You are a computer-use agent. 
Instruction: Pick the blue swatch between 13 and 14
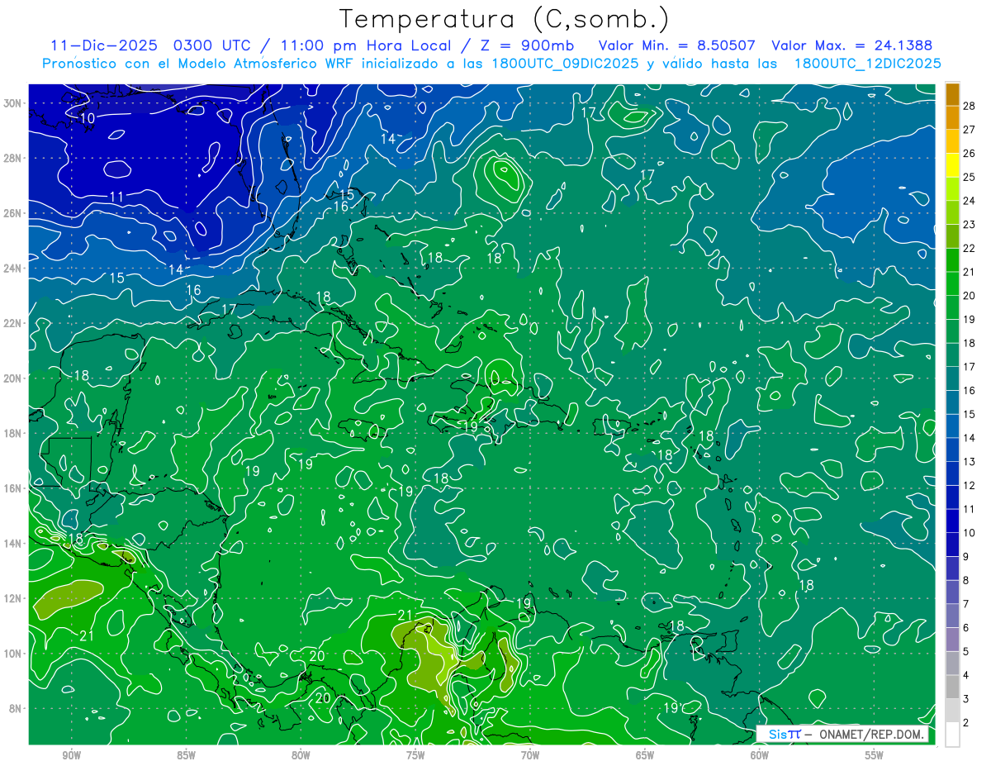tap(952, 450)
